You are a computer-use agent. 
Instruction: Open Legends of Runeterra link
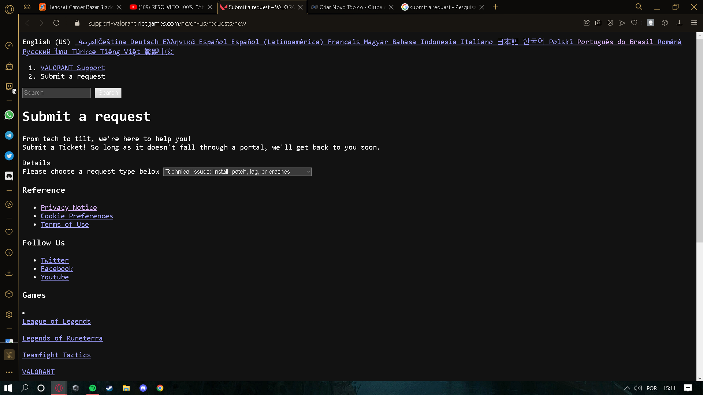(x=63, y=338)
